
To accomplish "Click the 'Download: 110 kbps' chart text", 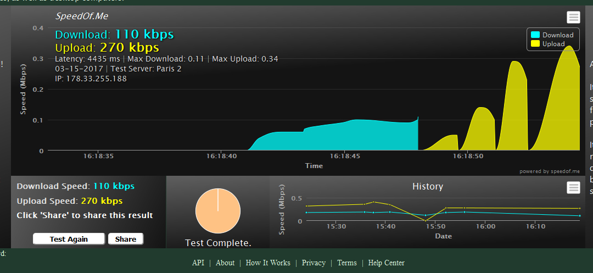I will 115,35.
